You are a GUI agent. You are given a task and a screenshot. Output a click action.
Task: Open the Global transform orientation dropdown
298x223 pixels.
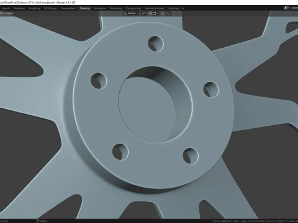[131, 14]
